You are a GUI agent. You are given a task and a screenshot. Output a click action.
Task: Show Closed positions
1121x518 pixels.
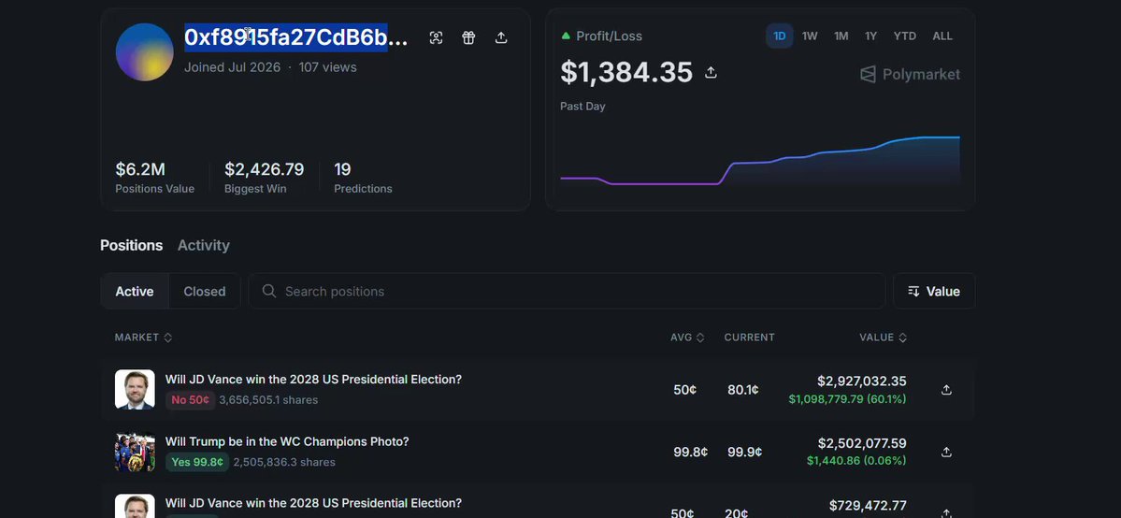point(205,291)
